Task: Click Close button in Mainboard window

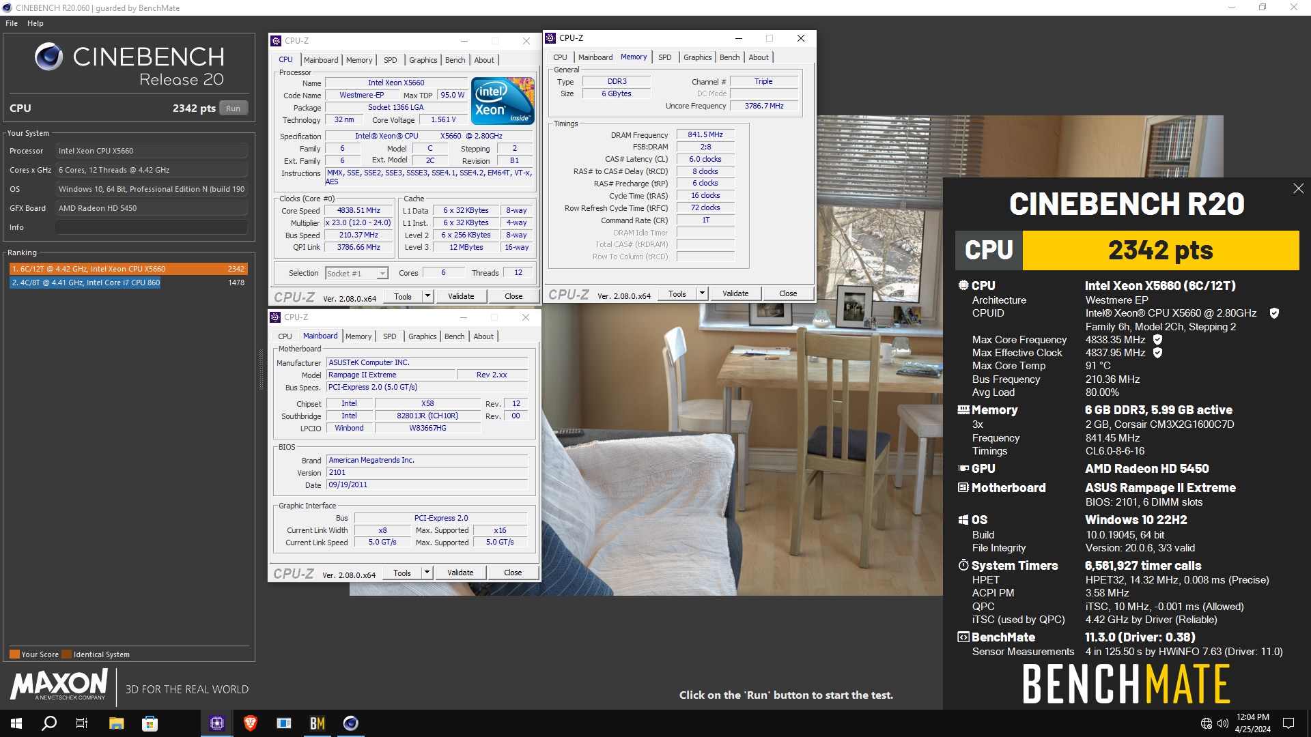Action: point(513,573)
